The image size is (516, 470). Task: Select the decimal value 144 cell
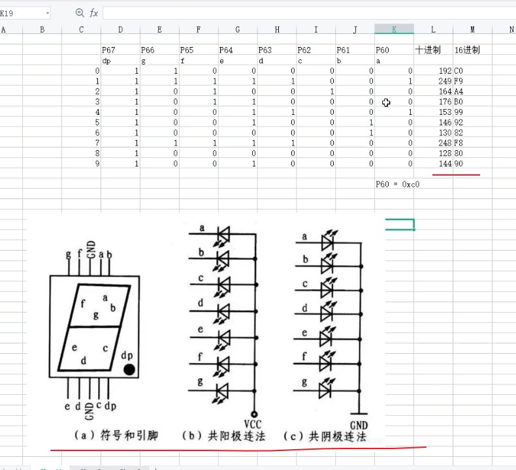tap(434, 163)
